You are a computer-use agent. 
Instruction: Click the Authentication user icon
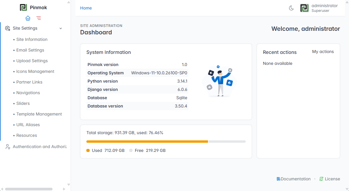[8, 147]
